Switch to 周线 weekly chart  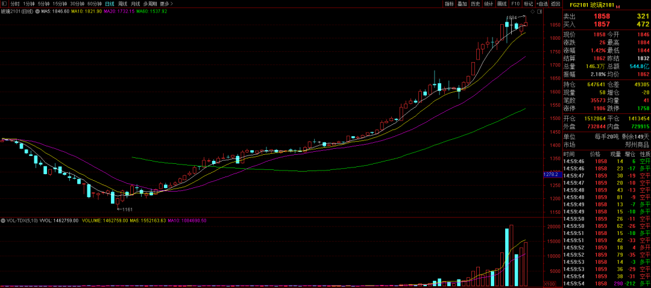tap(122, 4)
